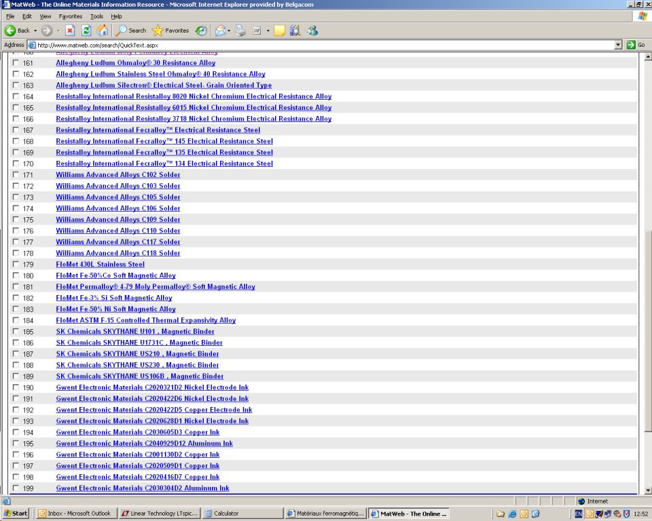
Task: Refresh the MatWeb page
Action: point(86,31)
